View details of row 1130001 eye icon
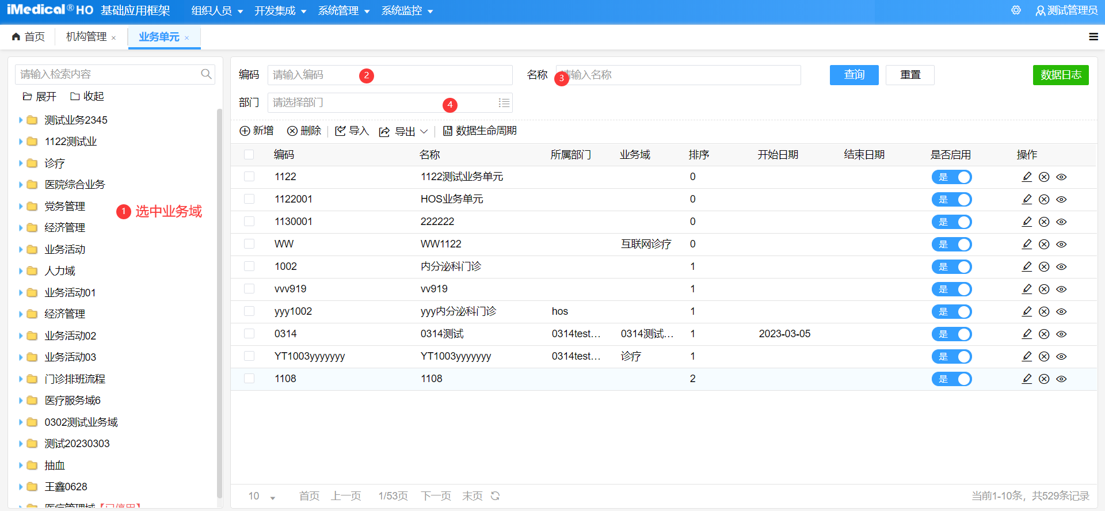1105x511 pixels. pos(1061,222)
